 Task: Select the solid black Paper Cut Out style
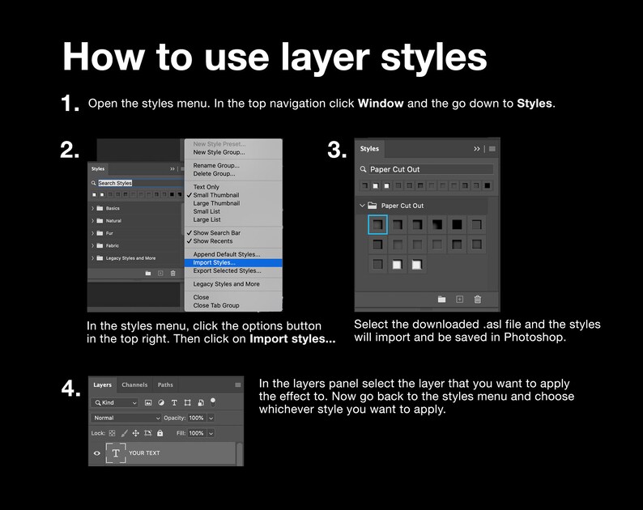(x=457, y=225)
